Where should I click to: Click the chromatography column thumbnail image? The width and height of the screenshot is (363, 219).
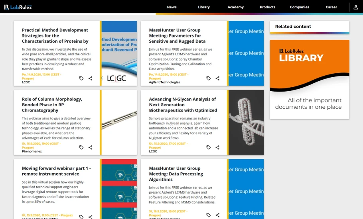[119, 122]
